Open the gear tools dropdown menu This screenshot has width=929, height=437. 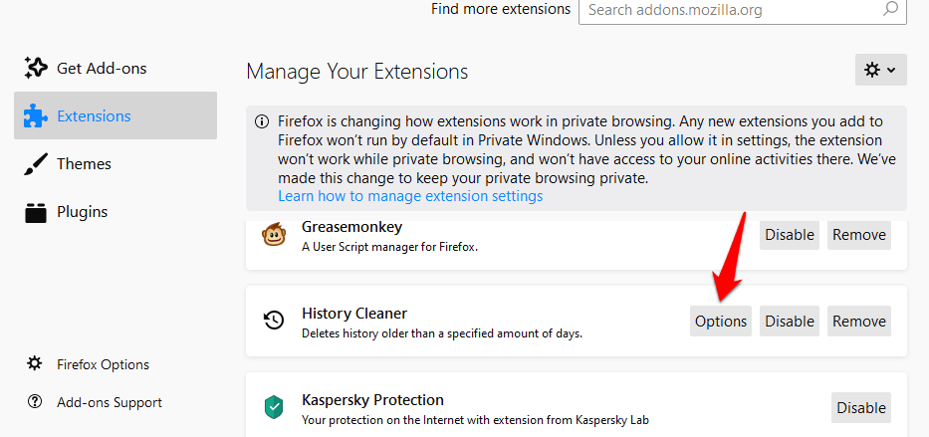(880, 70)
